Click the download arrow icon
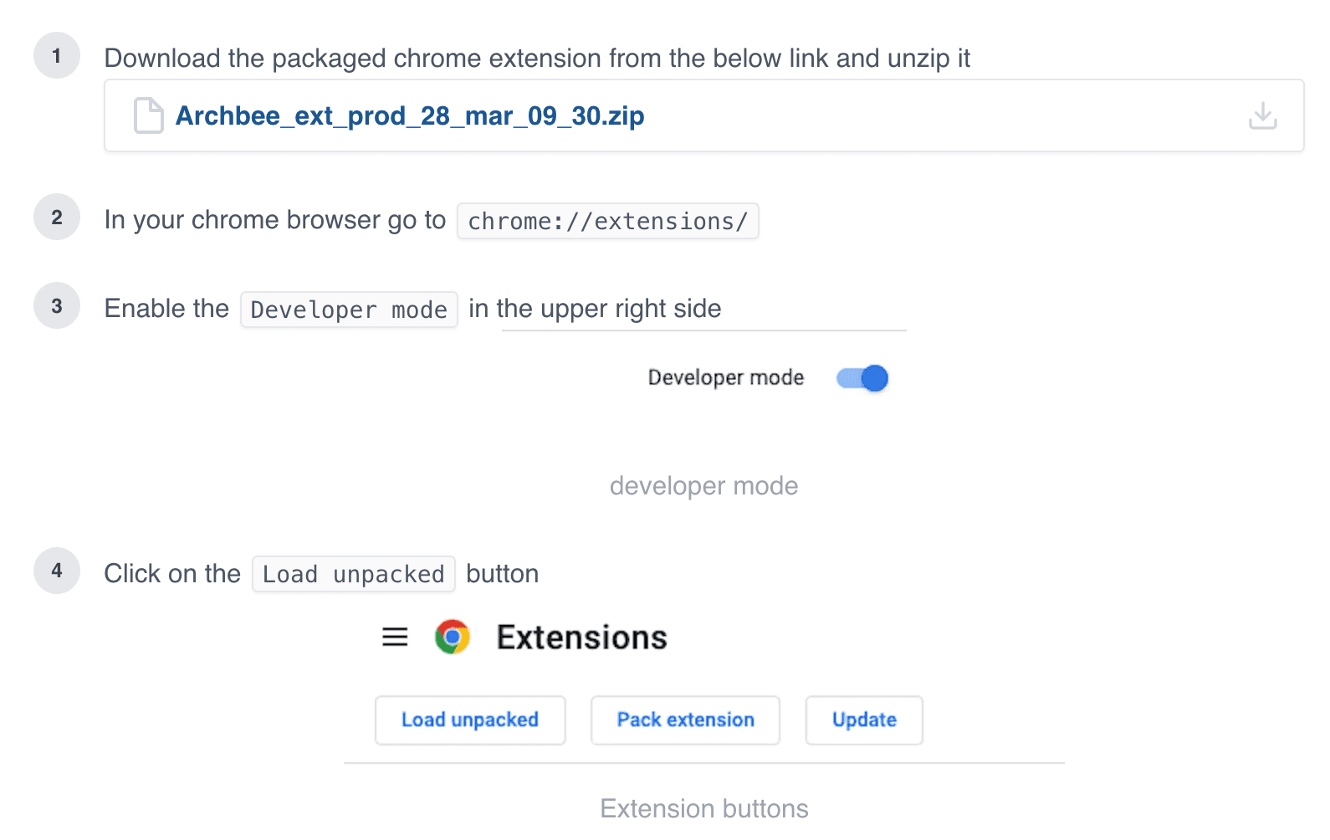 1262,115
